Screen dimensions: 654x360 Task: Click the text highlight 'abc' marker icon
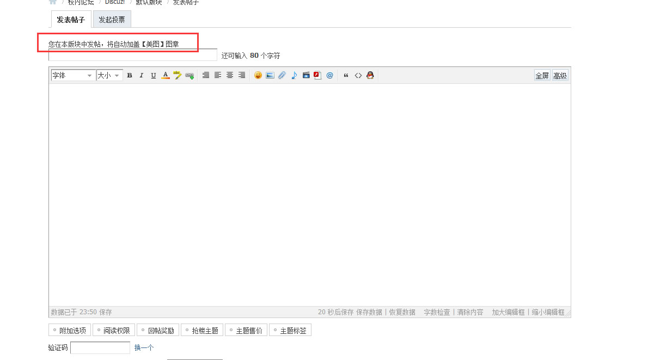(178, 76)
